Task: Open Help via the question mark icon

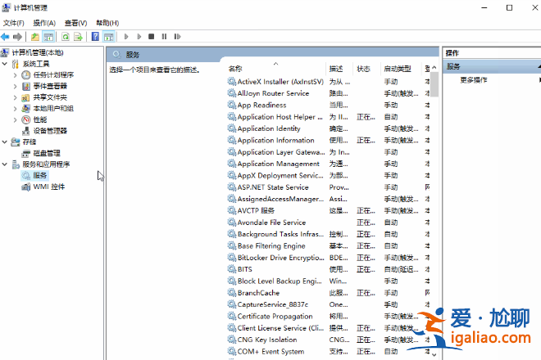Action: click(x=95, y=37)
